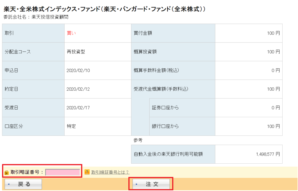Viewport: 298px width, 191px height.
Task: Click the 銀行口座から label
Action: (x=165, y=126)
